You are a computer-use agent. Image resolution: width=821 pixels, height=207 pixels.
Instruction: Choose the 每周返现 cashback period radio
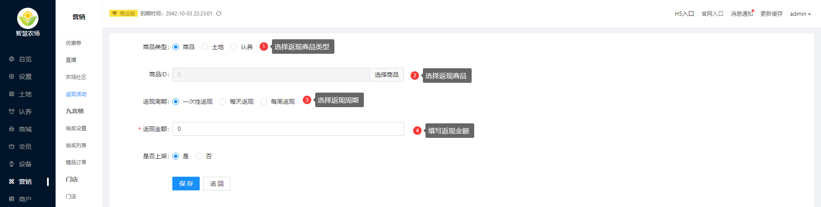[264, 102]
